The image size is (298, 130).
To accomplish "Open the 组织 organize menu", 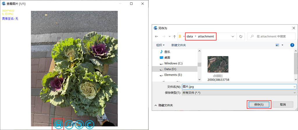I will pyautogui.click(x=160, y=45).
